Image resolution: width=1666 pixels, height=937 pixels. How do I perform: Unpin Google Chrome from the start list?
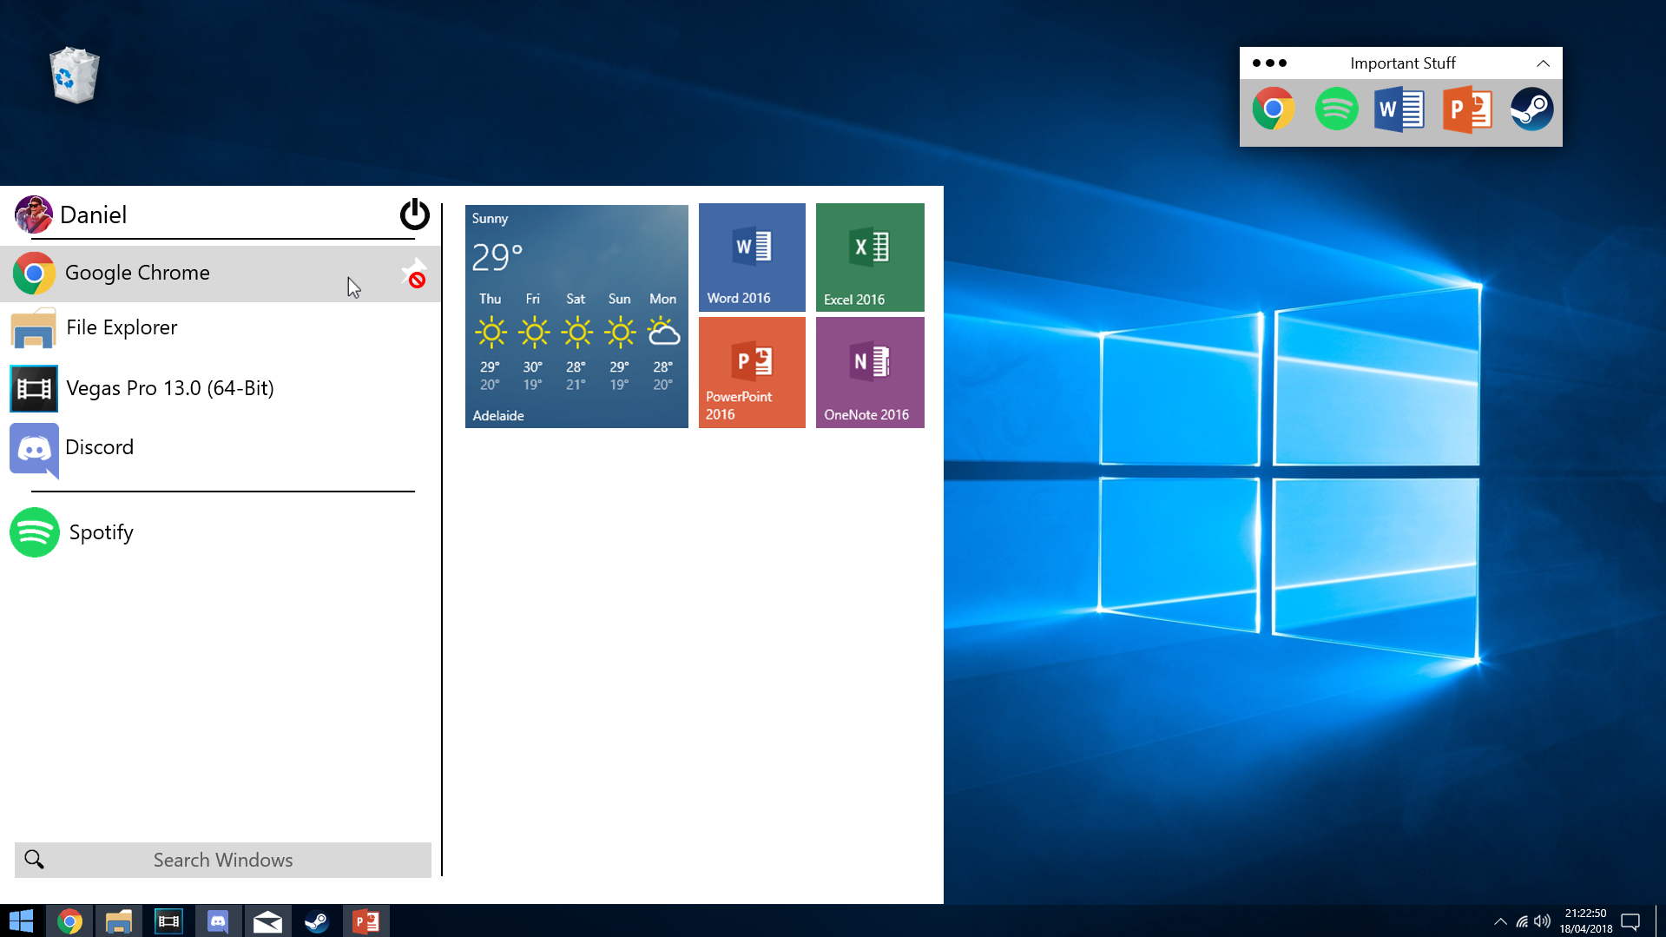tap(415, 274)
